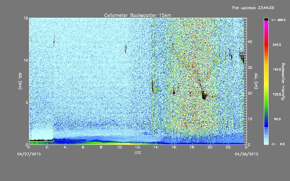
Task: Click the "04/28/2015" end date
Action: (x=246, y=154)
